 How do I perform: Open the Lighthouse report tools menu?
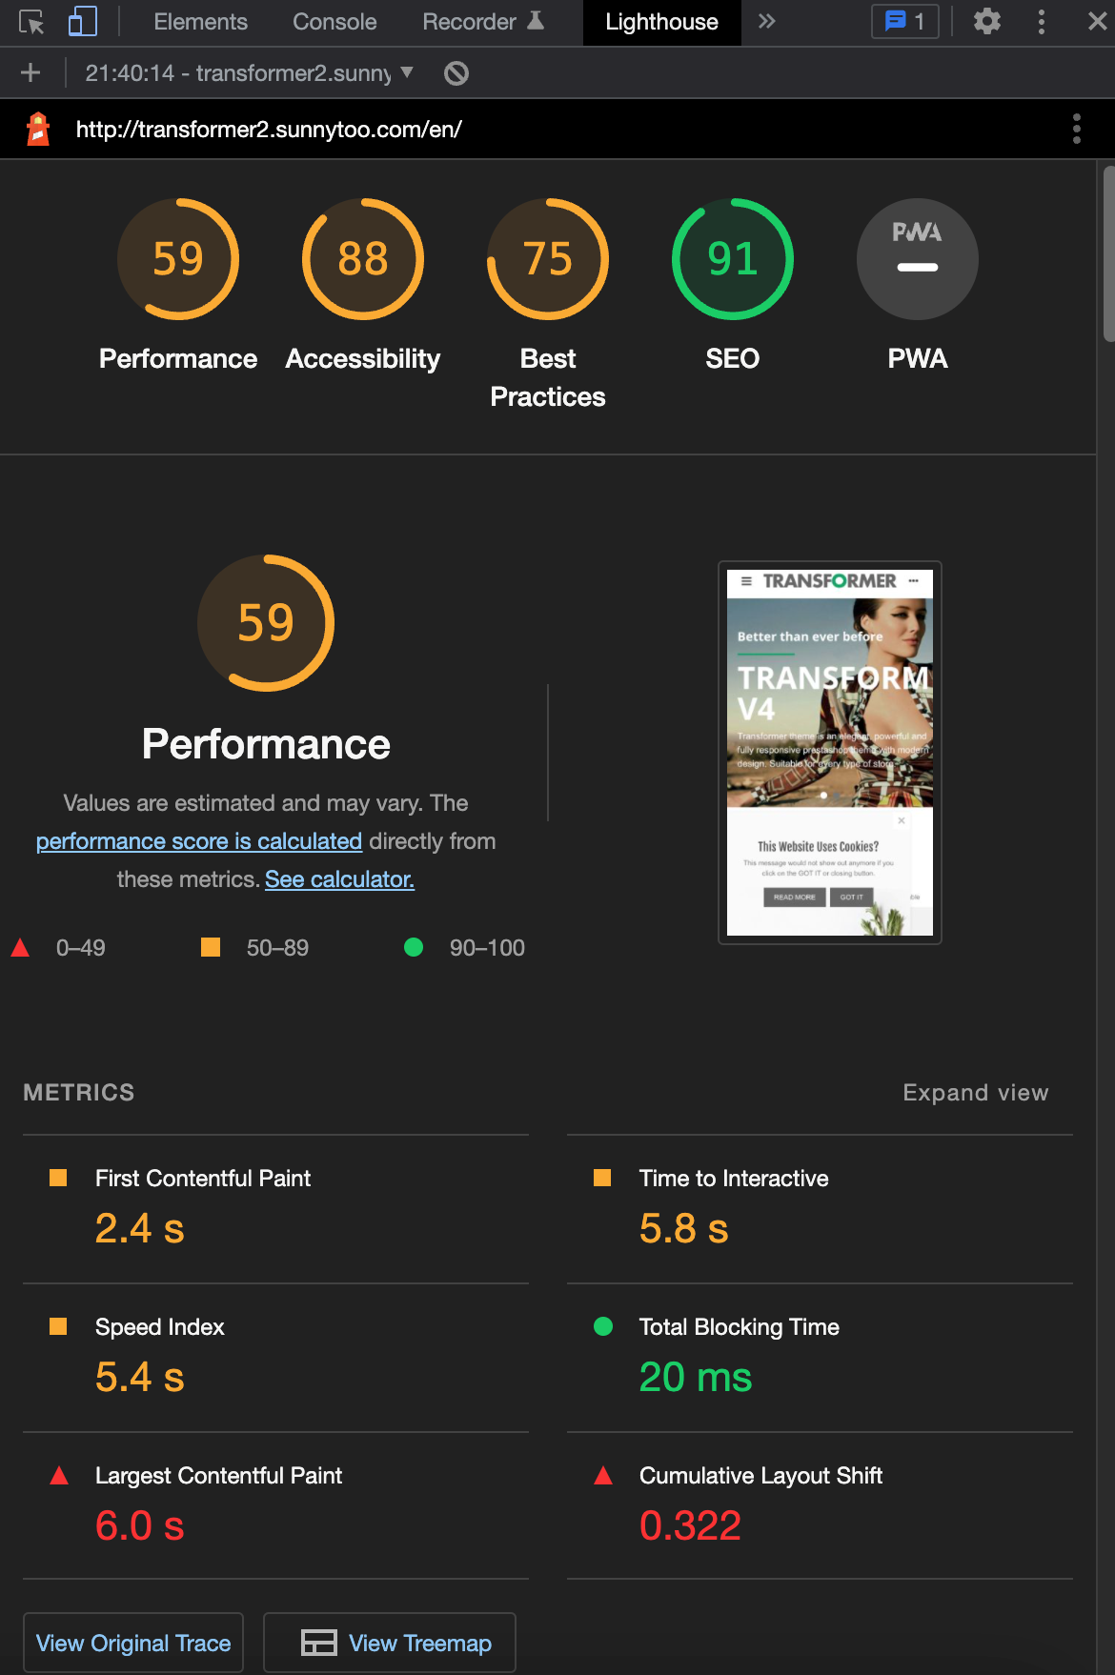(x=1077, y=129)
